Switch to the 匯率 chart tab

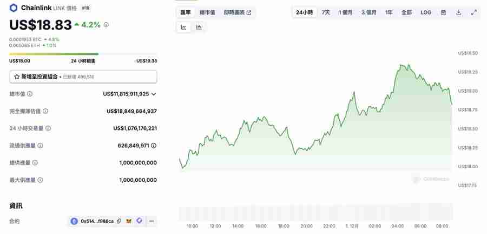pyautogui.click(x=185, y=12)
